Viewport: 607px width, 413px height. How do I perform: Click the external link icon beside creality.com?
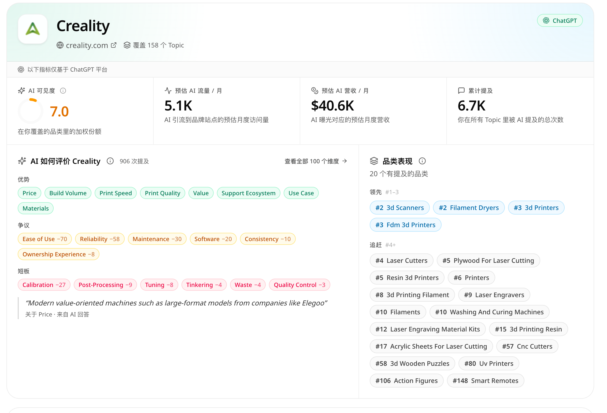pos(114,45)
